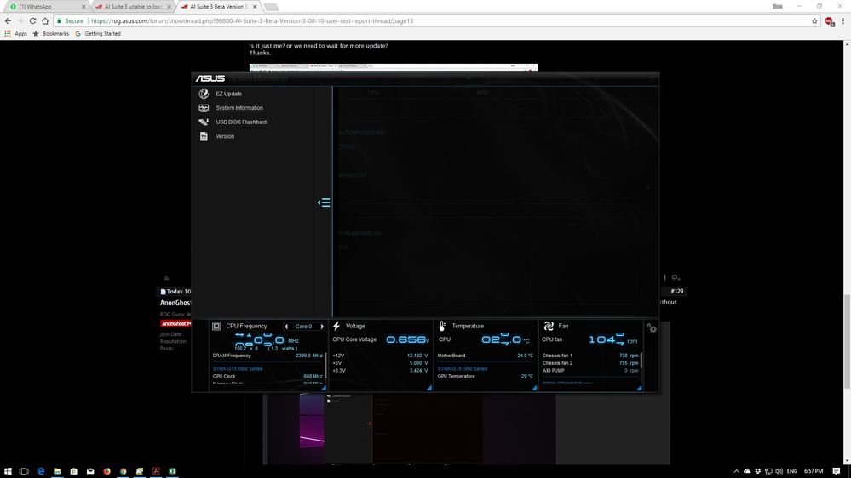This screenshot has width=851, height=478.
Task: Click the System Information monitor icon
Action: (x=204, y=108)
